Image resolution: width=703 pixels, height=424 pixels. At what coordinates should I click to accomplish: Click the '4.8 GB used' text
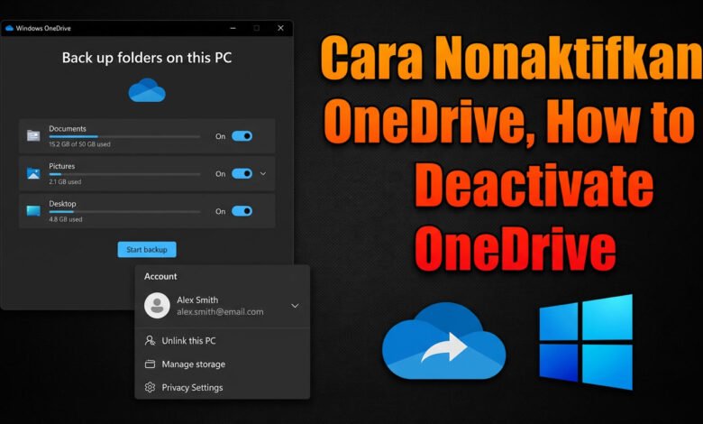click(66, 219)
